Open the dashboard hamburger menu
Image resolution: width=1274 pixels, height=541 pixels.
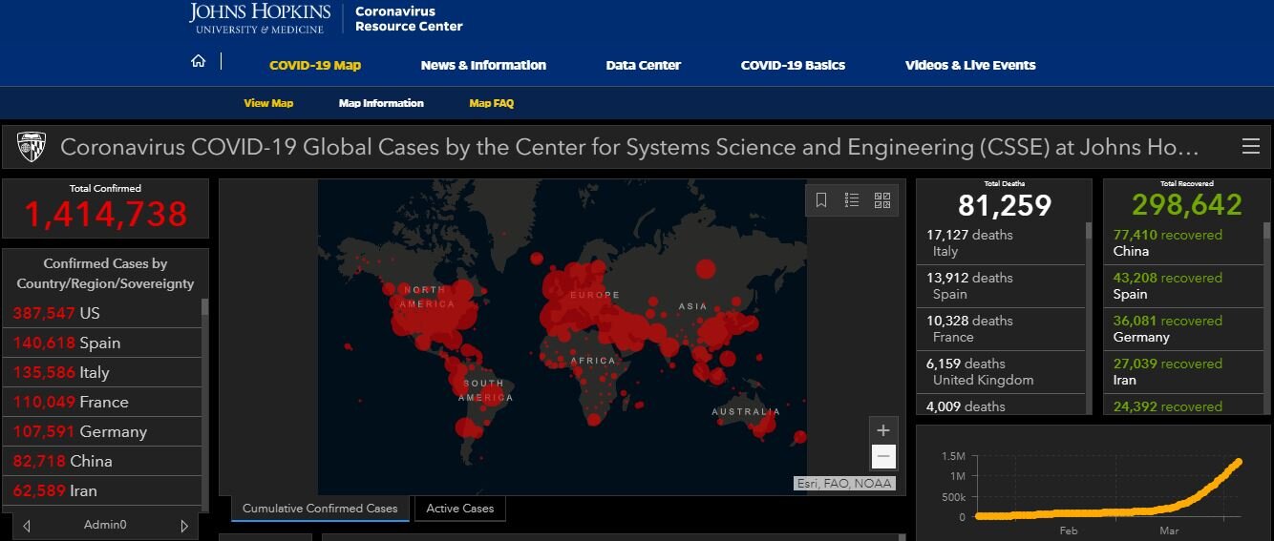coord(1250,146)
